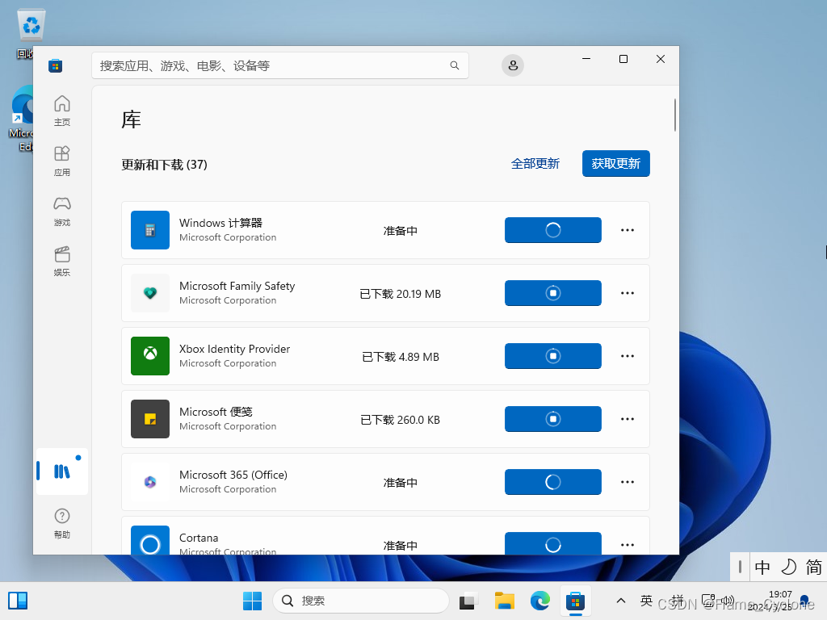Open Help (帮助) in sidebar
The width and height of the screenshot is (827, 620).
61,523
